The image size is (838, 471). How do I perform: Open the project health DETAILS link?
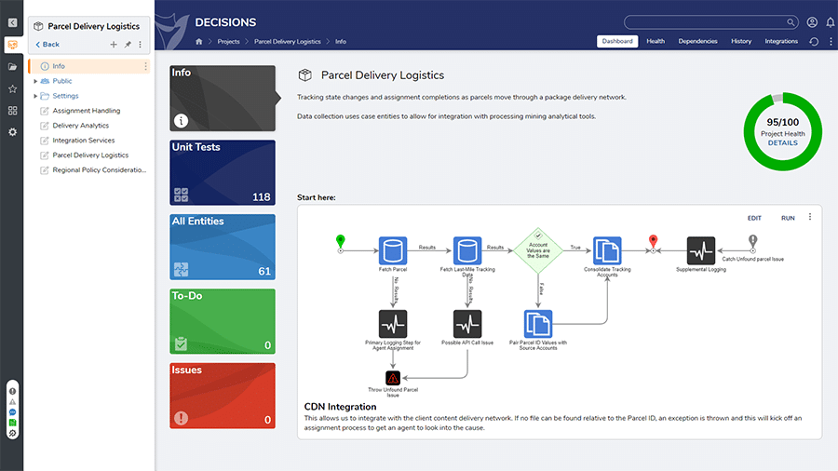782,143
